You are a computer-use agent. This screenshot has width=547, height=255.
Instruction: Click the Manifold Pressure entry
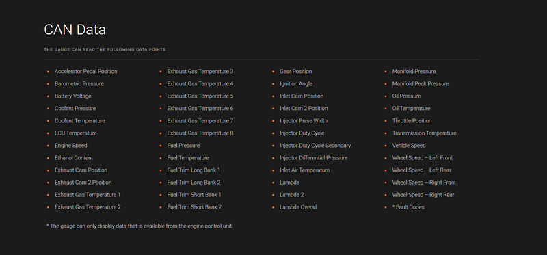pos(414,72)
